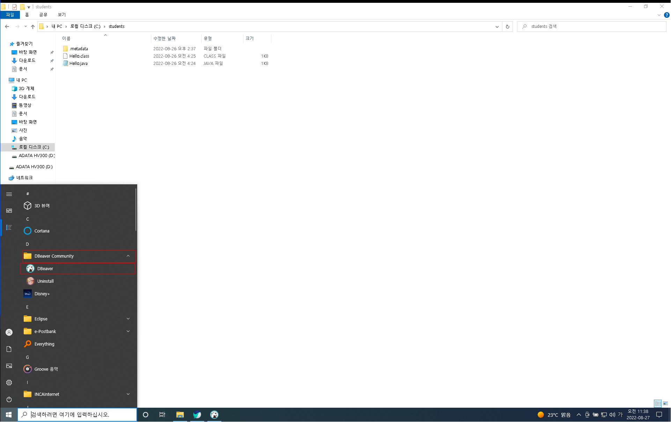
Task: Open the 보기 ribbon tab
Action: click(61, 15)
